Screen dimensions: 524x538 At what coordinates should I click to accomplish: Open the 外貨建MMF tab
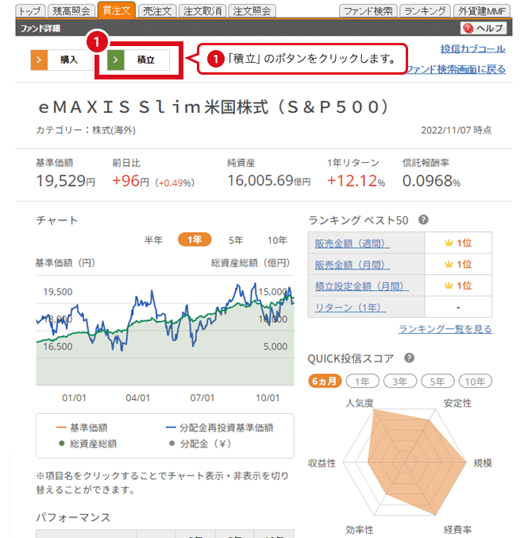coord(481,11)
